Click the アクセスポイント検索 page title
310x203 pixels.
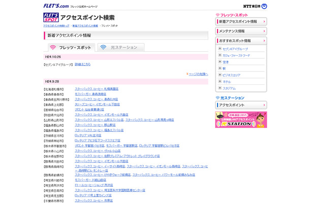coord(87,18)
